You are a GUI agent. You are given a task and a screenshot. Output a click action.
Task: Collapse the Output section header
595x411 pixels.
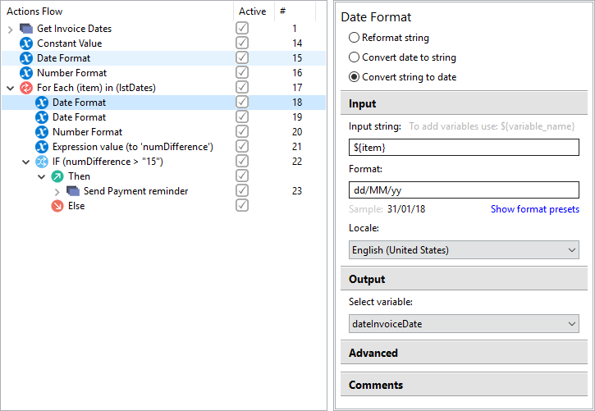[x=464, y=279]
